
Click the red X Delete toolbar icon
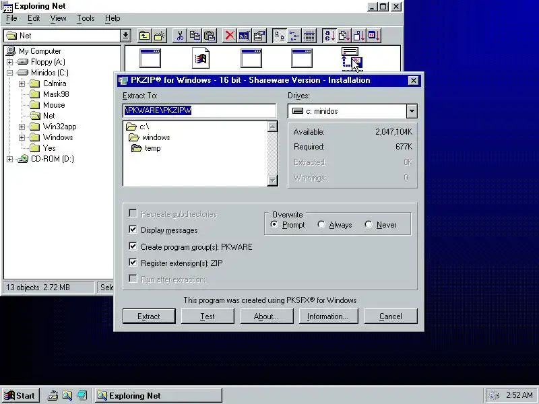coord(230,36)
